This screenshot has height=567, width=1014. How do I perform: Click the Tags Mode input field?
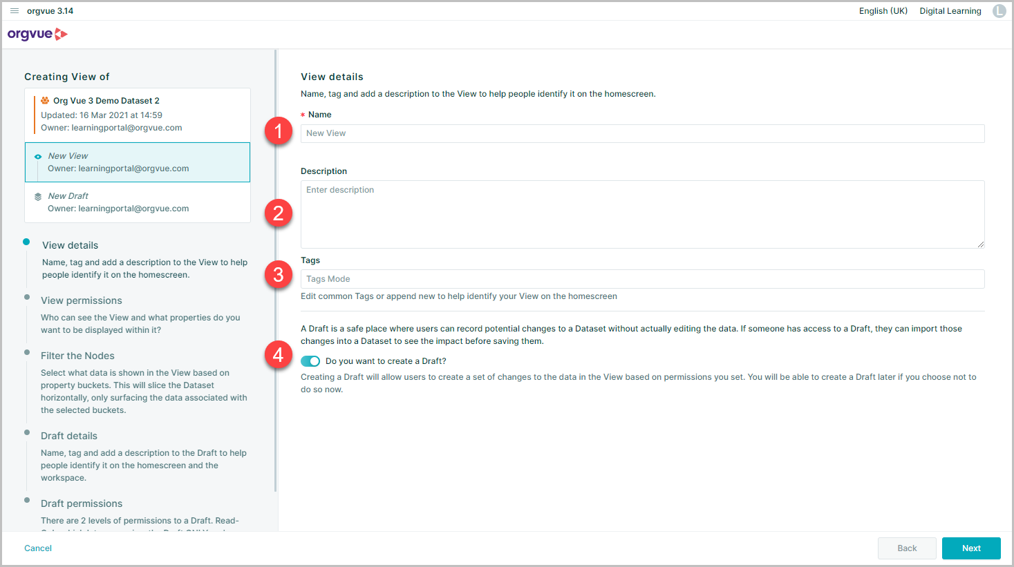point(642,279)
